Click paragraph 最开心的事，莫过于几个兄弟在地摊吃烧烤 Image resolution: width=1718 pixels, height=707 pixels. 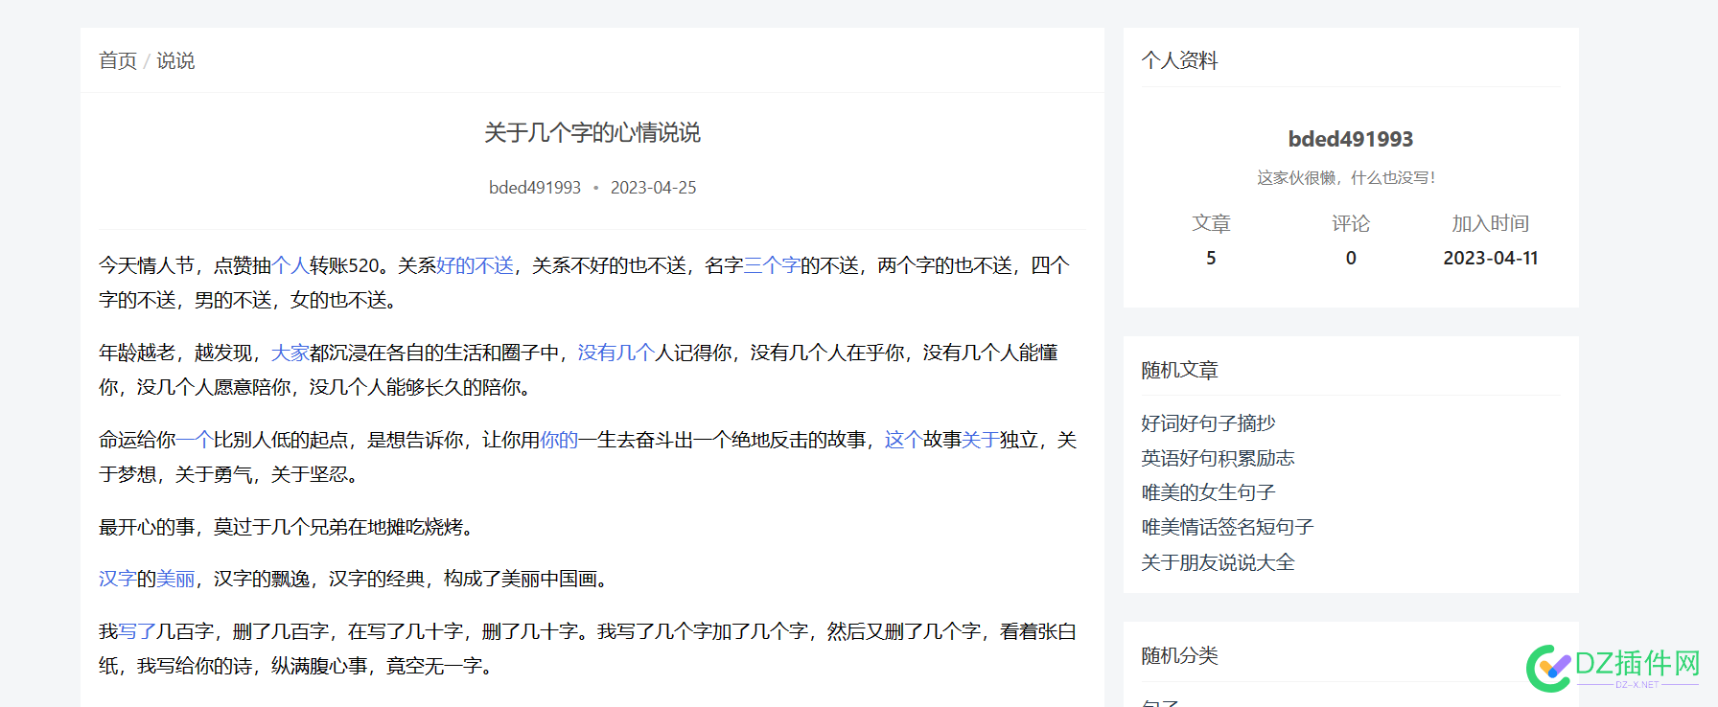pos(287,527)
